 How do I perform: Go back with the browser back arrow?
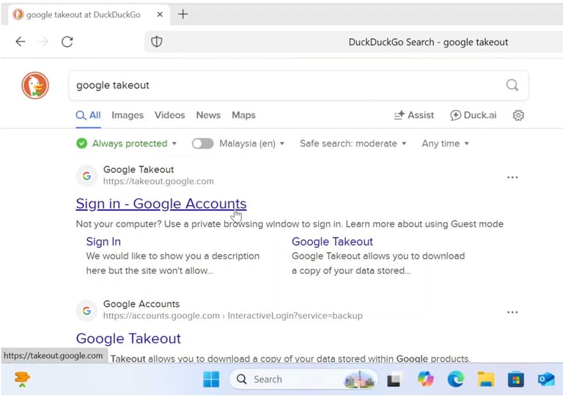[21, 42]
